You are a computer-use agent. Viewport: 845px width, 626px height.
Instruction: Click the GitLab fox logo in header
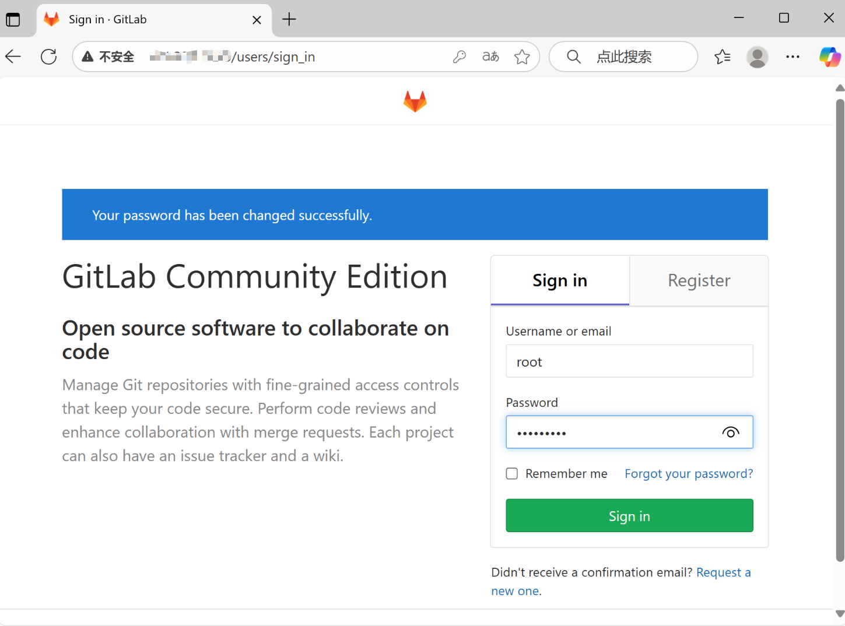(x=415, y=101)
